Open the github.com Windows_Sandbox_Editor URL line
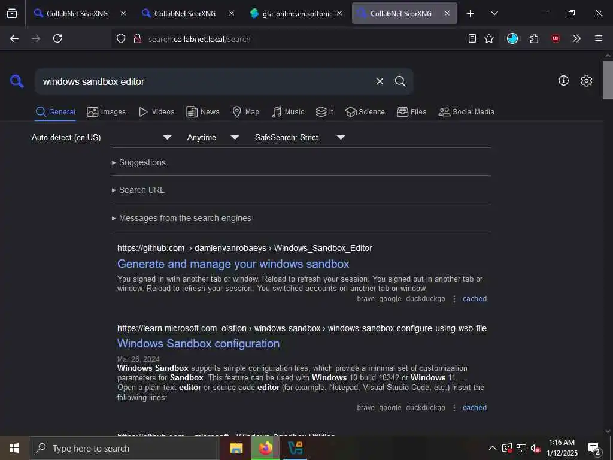Viewport: 613px width, 460px height. pyautogui.click(x=245, y=248)
